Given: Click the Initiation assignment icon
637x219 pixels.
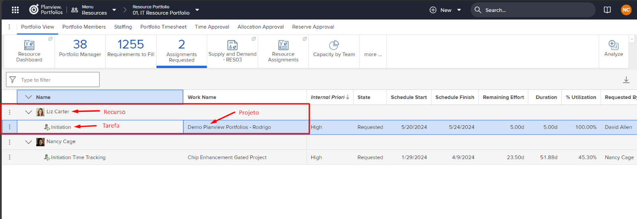Looking at the screenshot, I should click(x=47, y=127).
